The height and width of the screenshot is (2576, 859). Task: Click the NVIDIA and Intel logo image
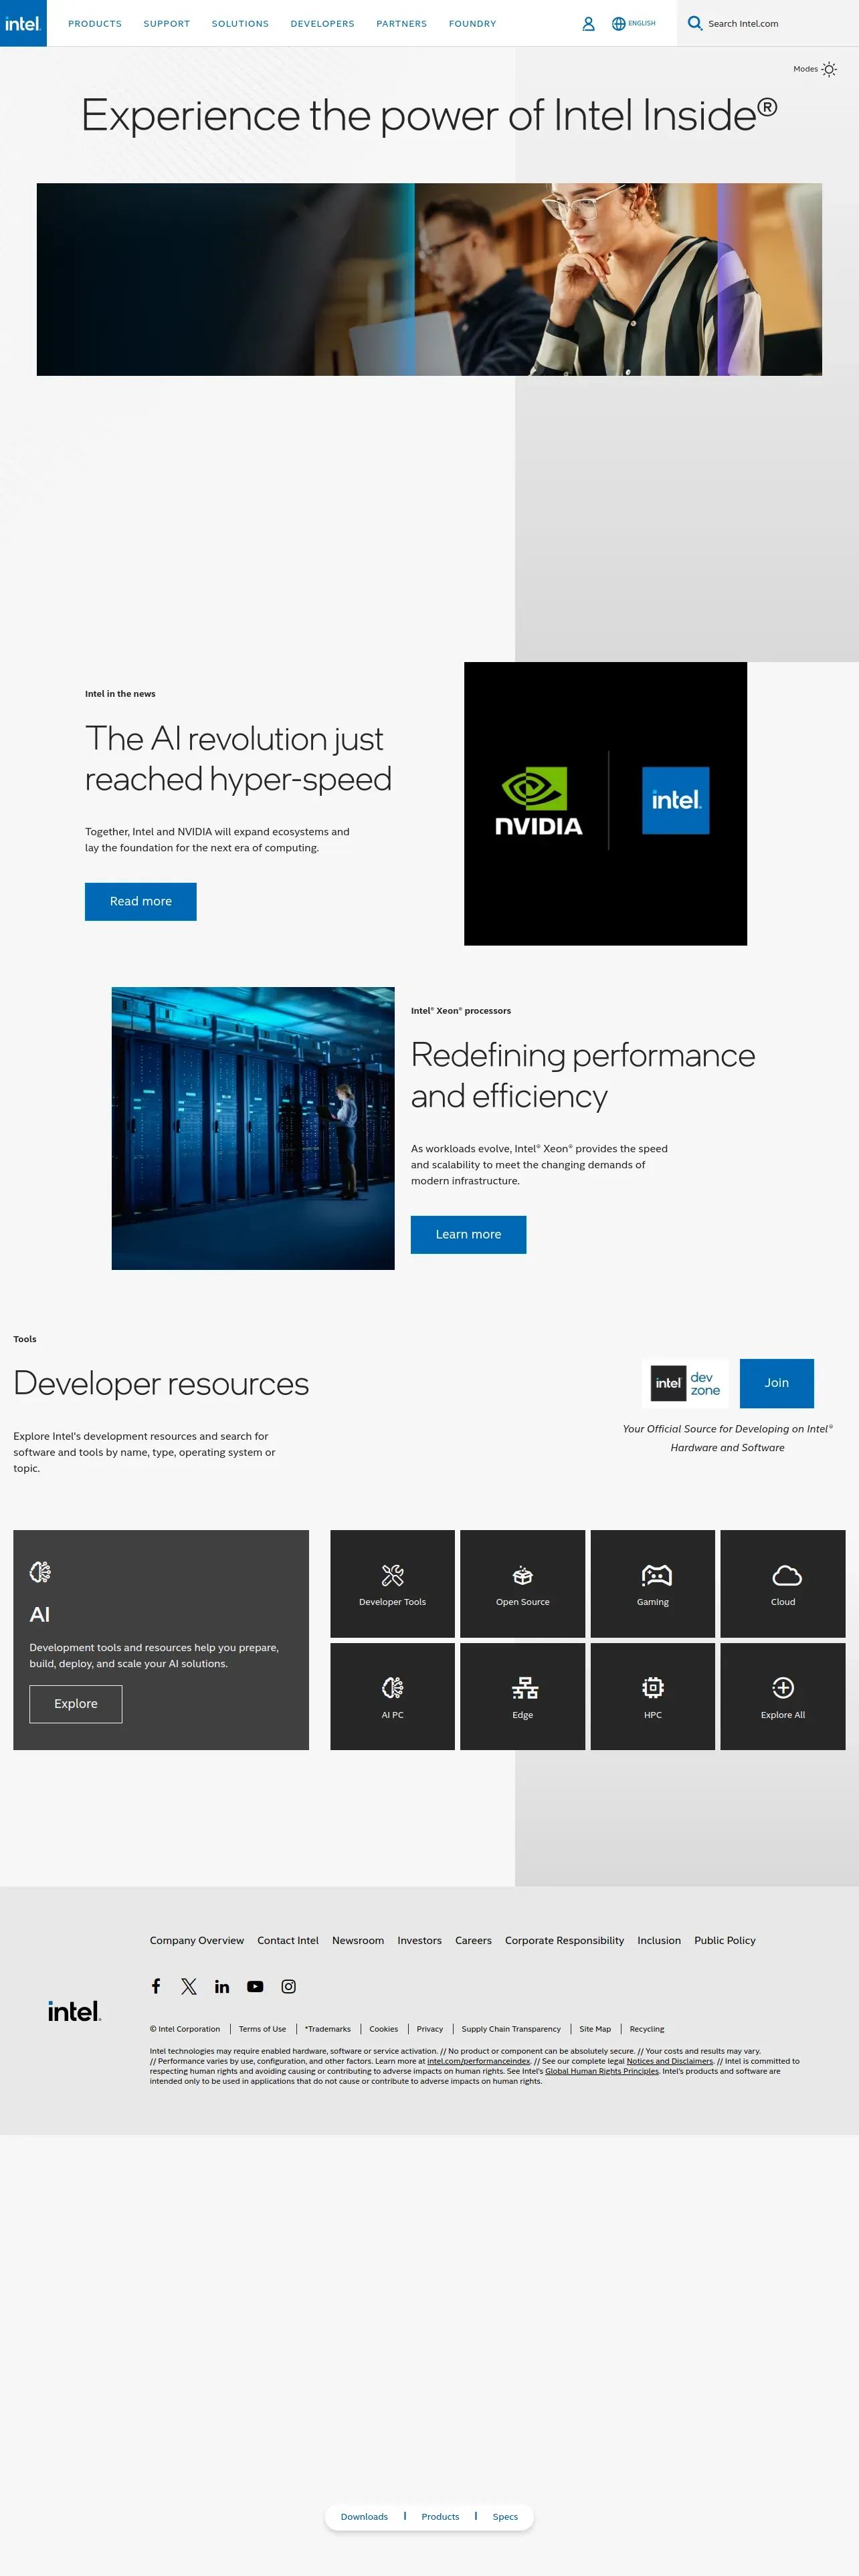coord(605,803)
